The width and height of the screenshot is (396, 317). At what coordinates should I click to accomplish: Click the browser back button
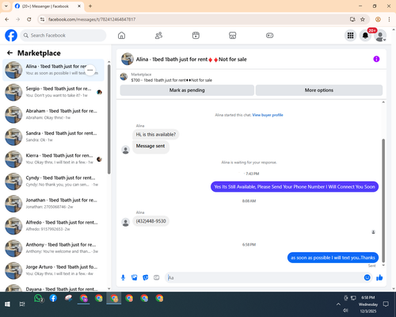pyautogui.click(x=7, y=19)
